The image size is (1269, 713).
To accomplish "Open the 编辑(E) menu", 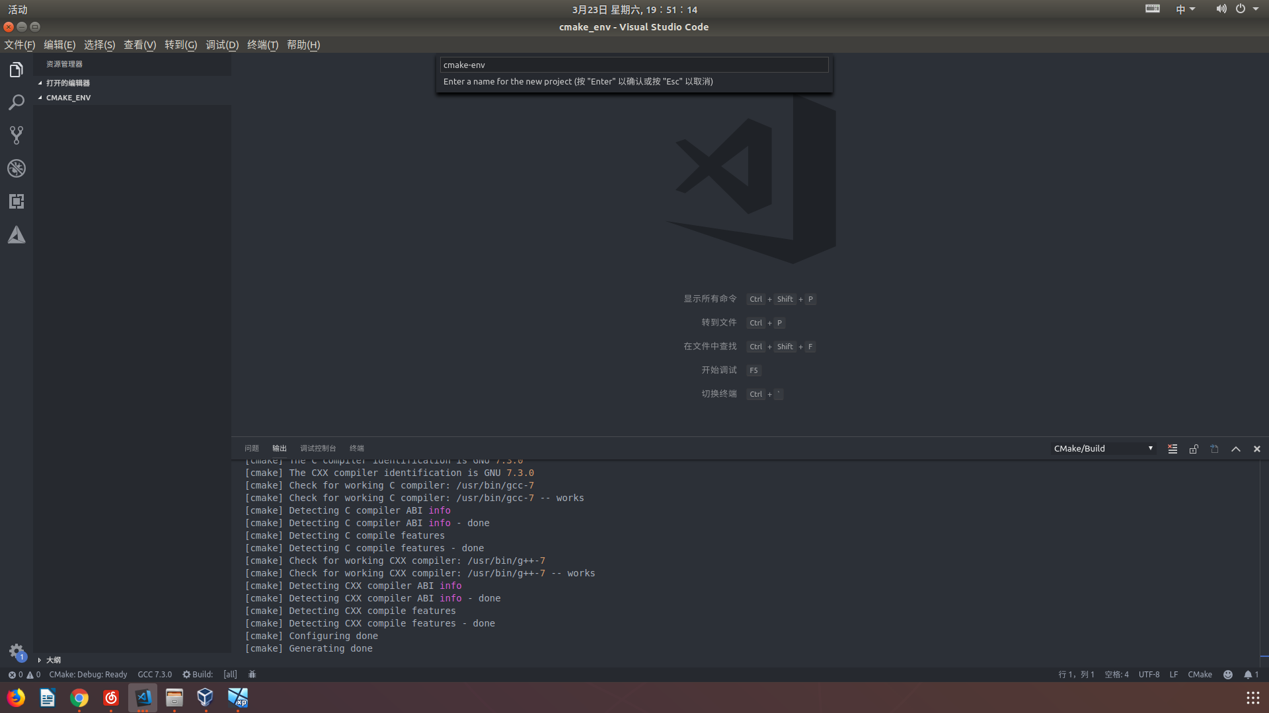I will (59, 45).
